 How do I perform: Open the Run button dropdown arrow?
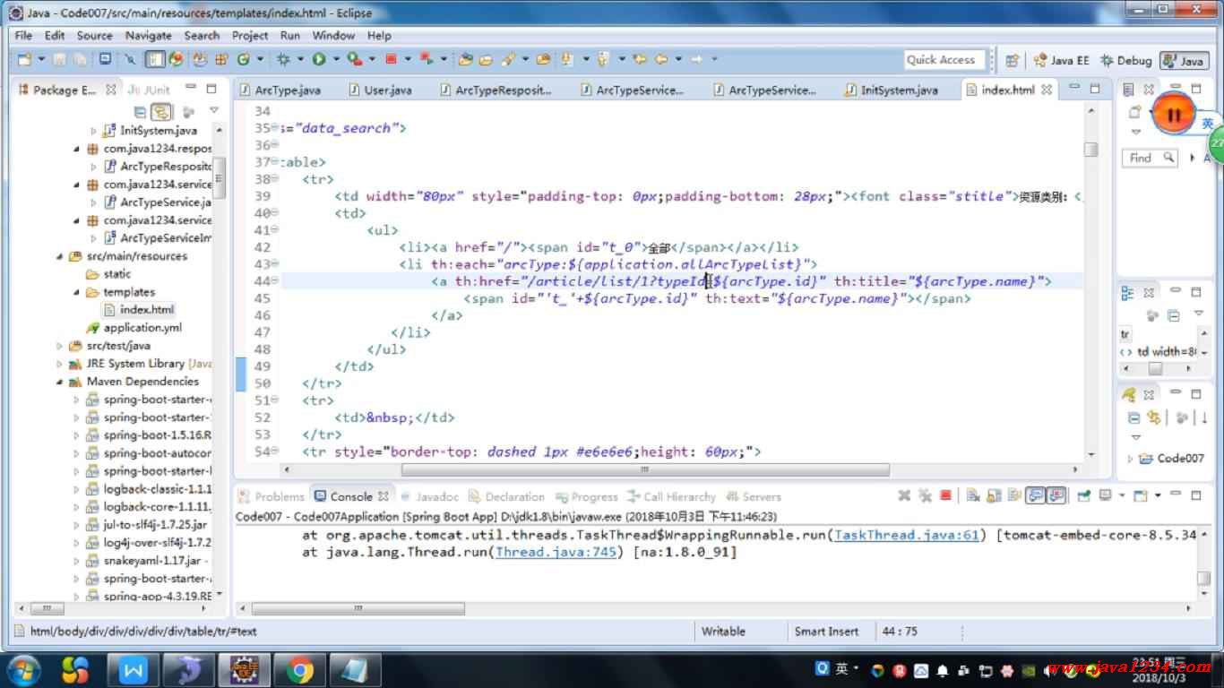(336, 59)
